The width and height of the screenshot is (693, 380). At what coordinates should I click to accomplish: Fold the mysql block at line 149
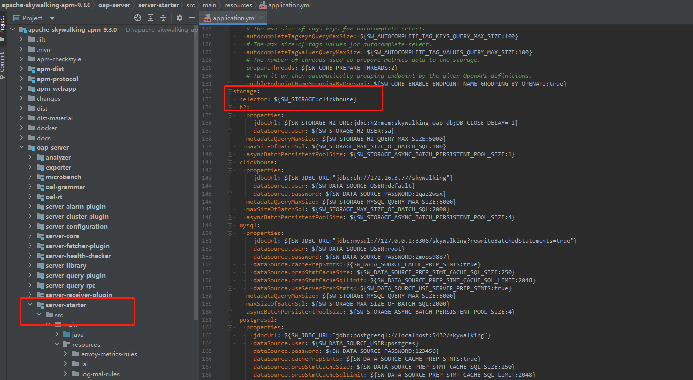229,225
